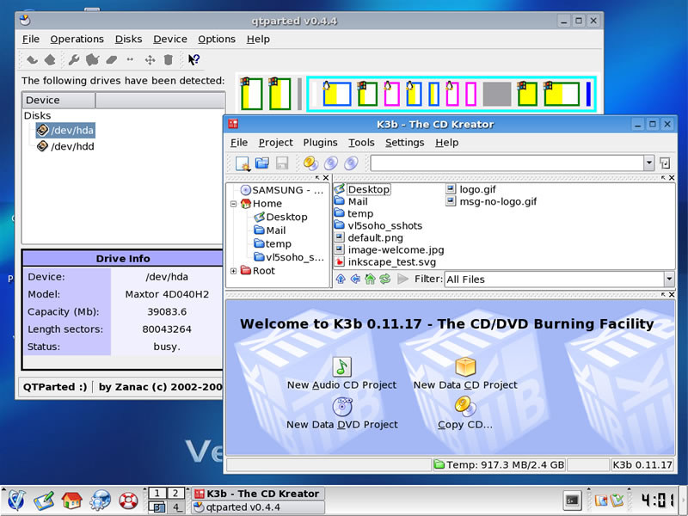Select the /dev/hdd disk in device list

71,146
